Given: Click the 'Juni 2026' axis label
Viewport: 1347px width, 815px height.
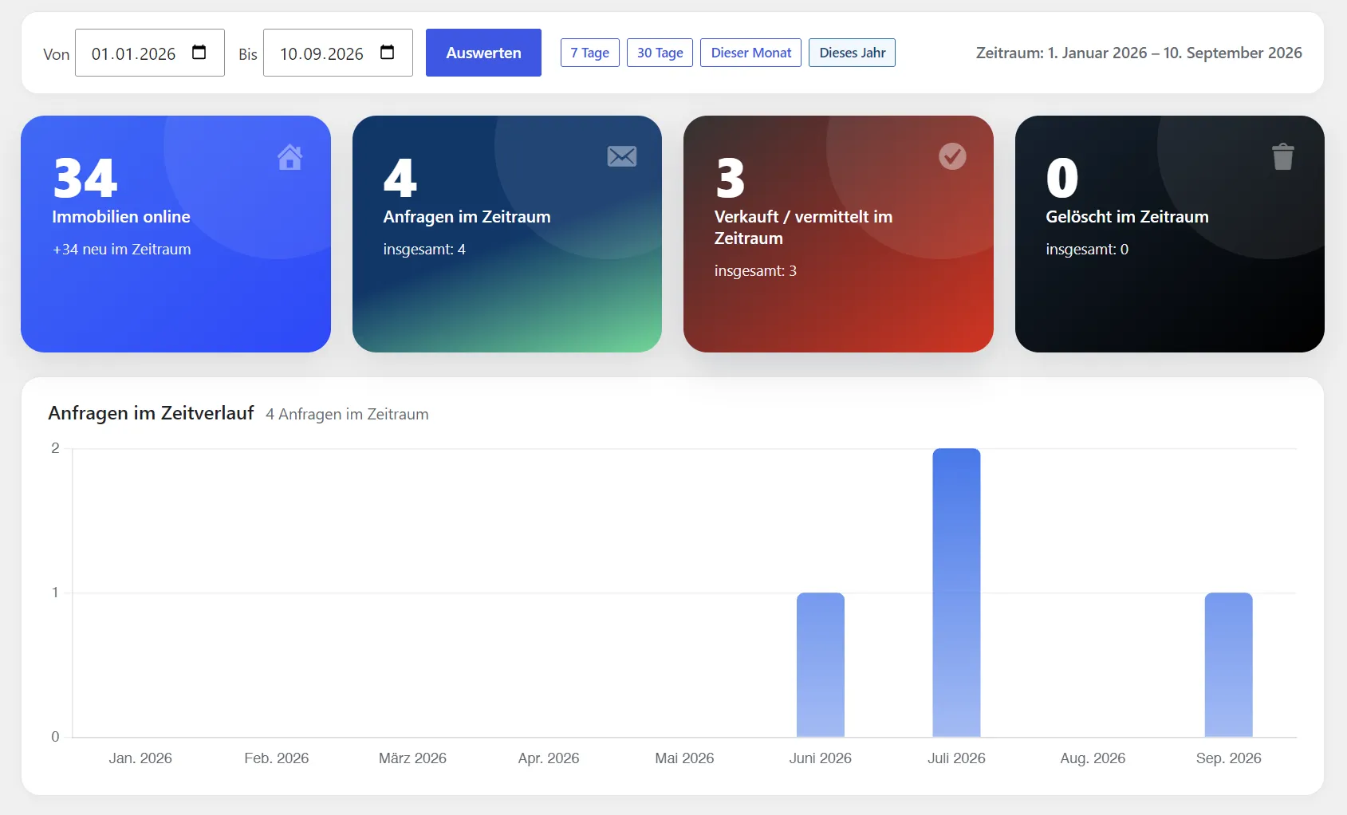Looking at the screenshot, I should (821, 758).
